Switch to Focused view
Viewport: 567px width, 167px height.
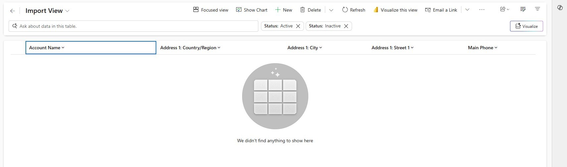point(211,10)
